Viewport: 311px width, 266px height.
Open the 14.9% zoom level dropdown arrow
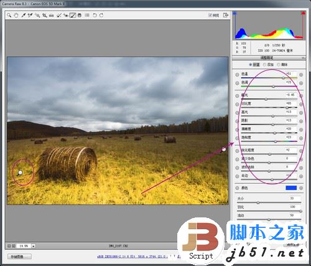(33, 246)
